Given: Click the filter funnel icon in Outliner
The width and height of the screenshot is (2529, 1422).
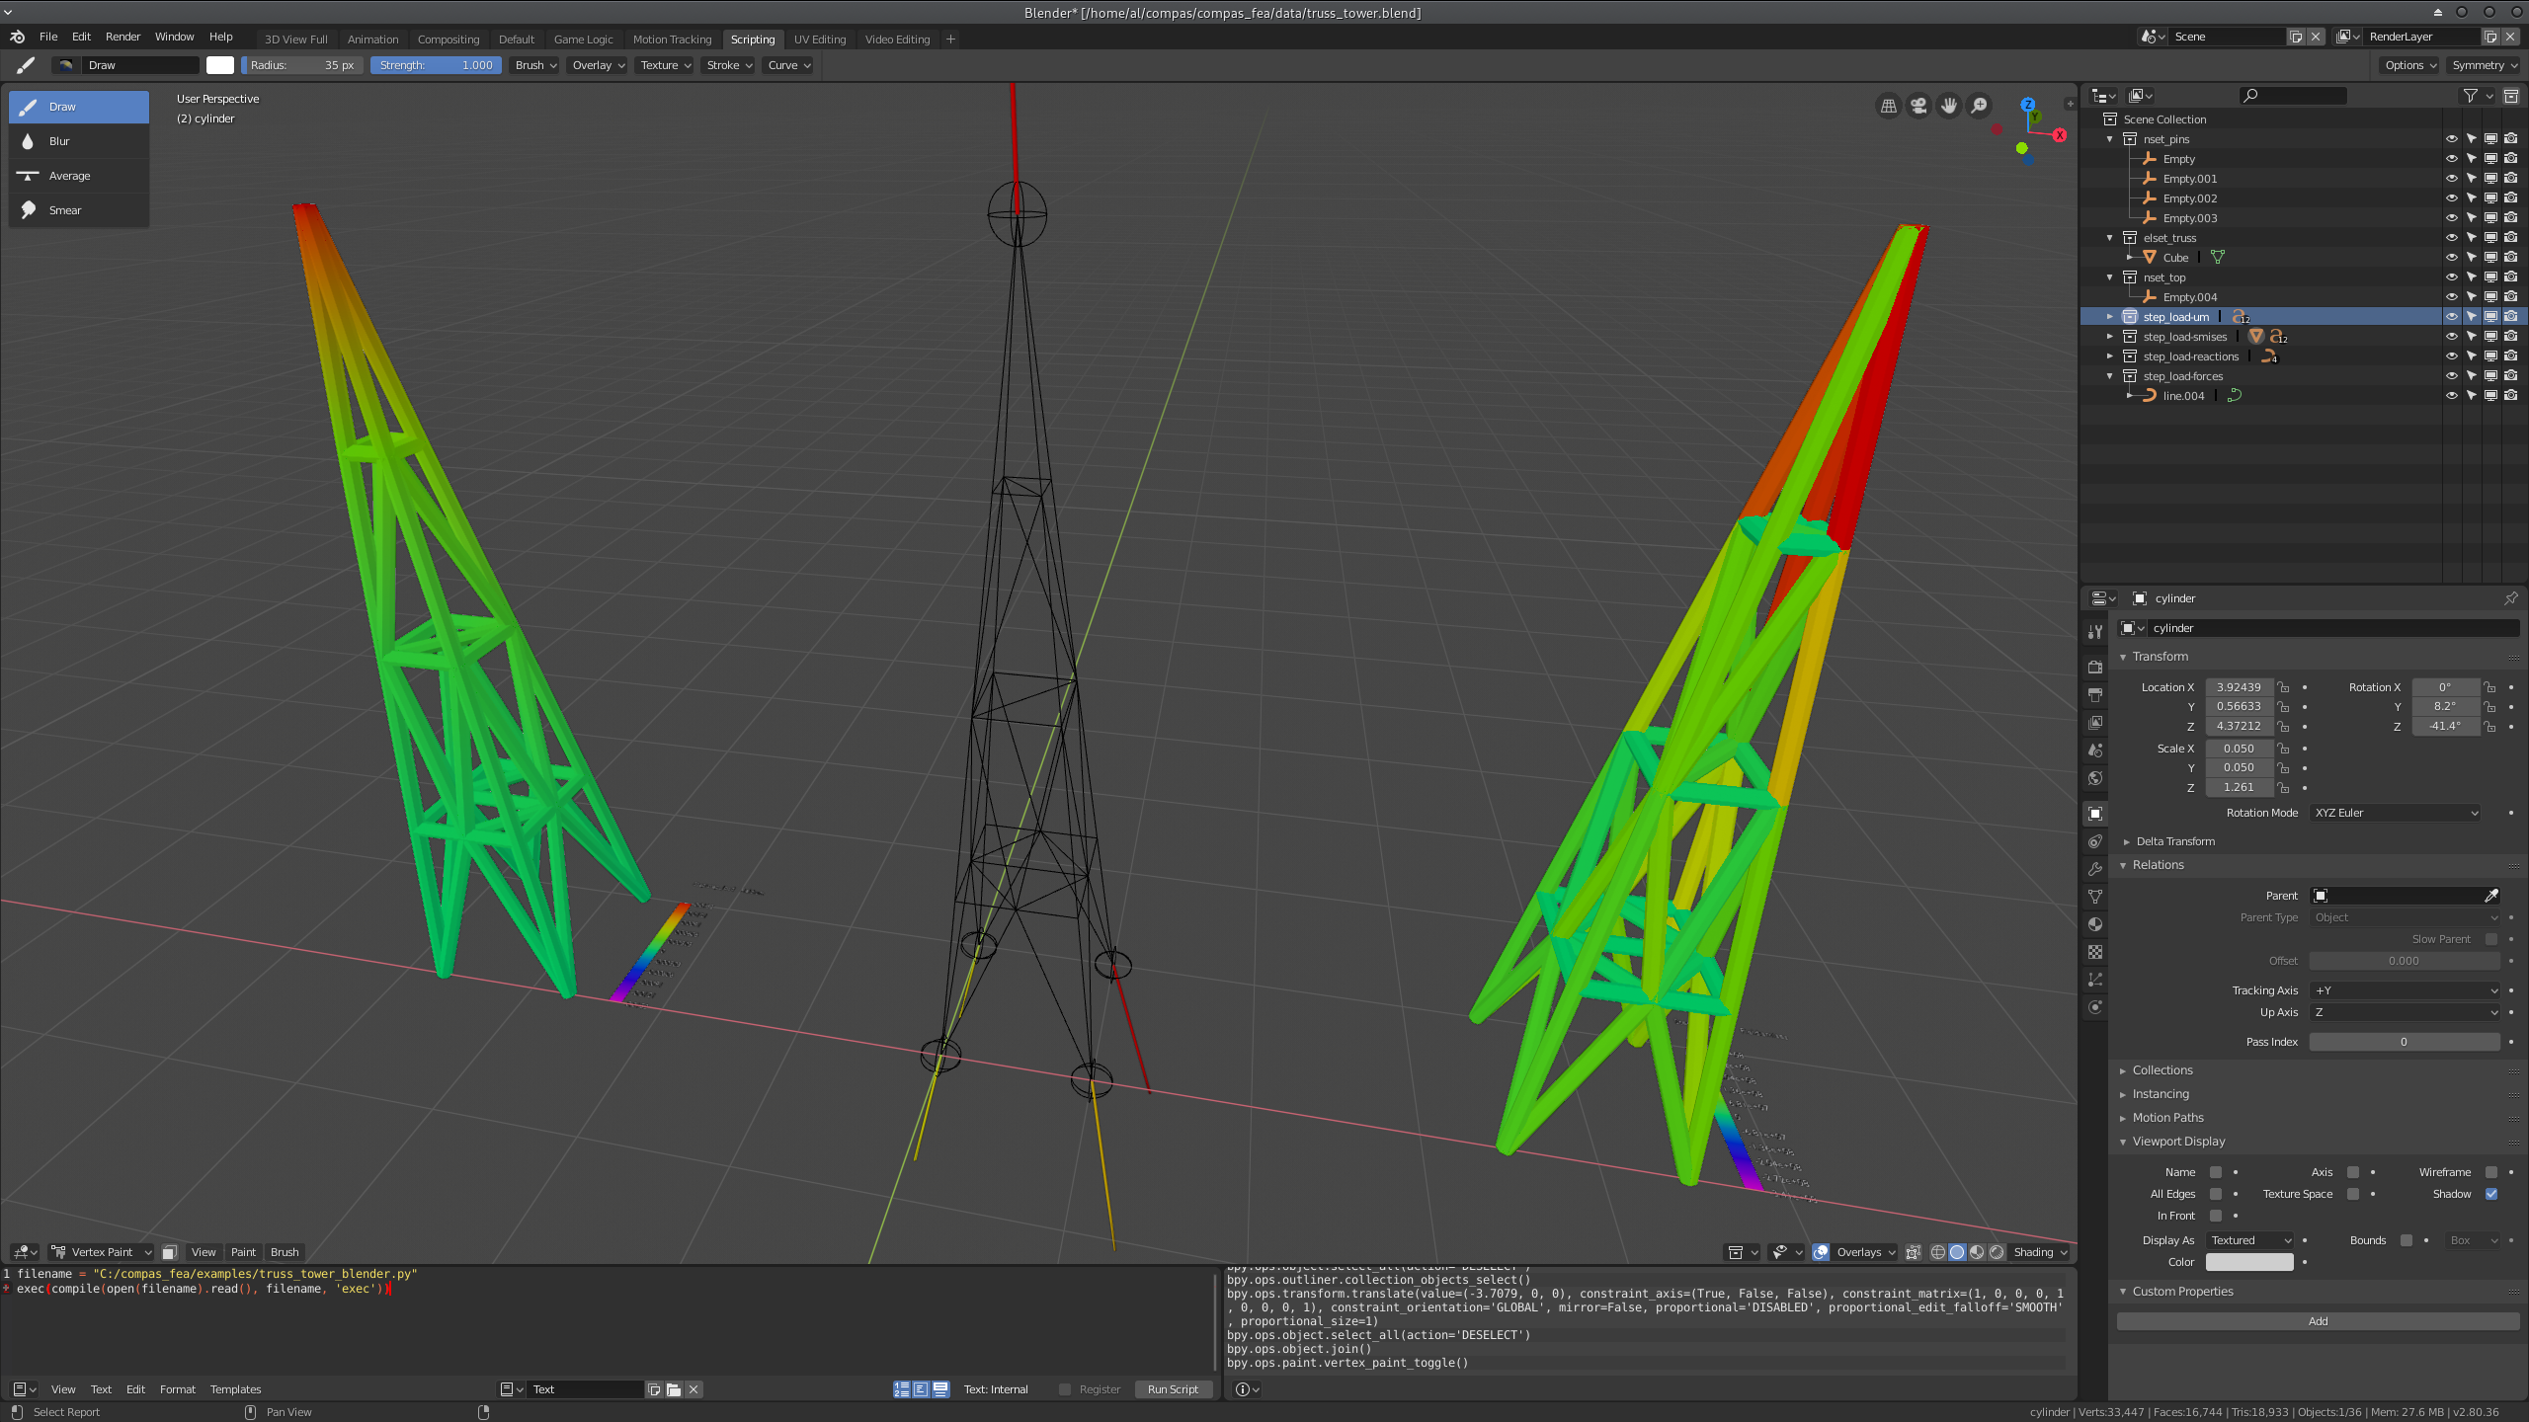Looking at the screenshot, I should (2471, 96).
